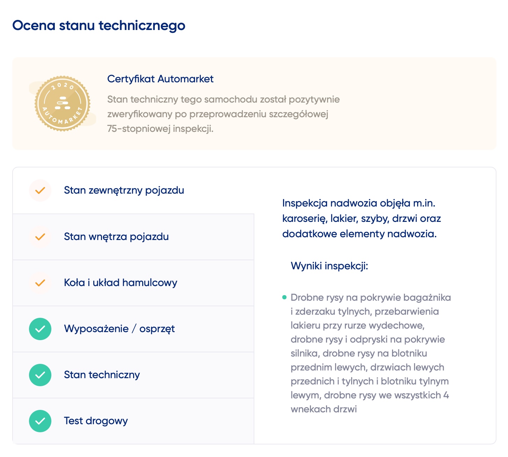View the Test drogowy section
The image size is (508, 457).
click(x=133, y=421)
